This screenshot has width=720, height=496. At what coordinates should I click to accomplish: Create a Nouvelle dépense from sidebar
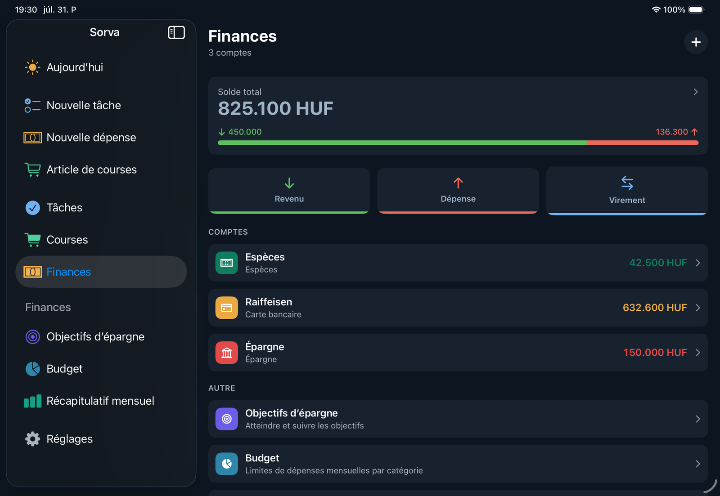[101, 138]
